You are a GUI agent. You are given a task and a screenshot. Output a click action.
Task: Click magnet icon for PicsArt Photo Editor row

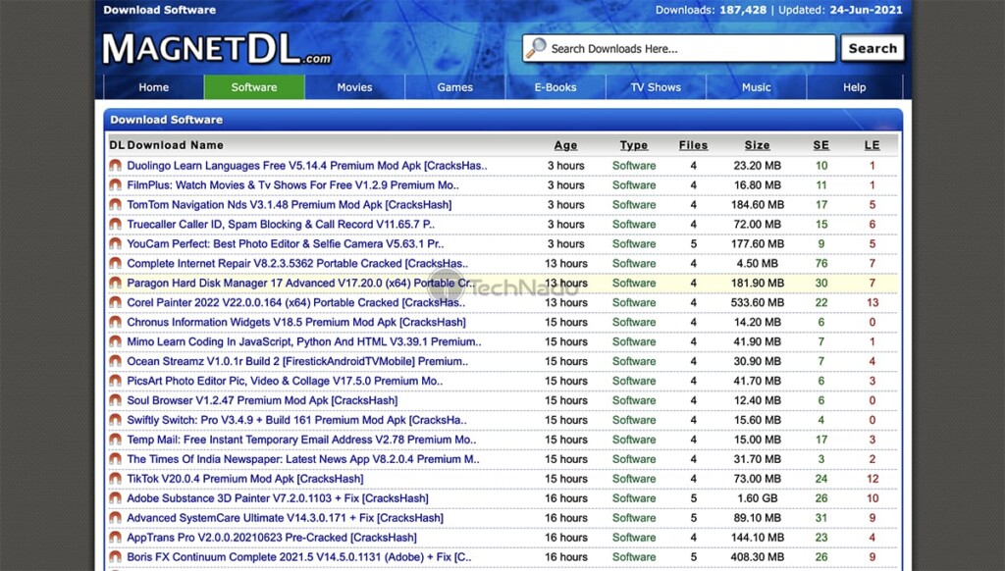[116, 381]
